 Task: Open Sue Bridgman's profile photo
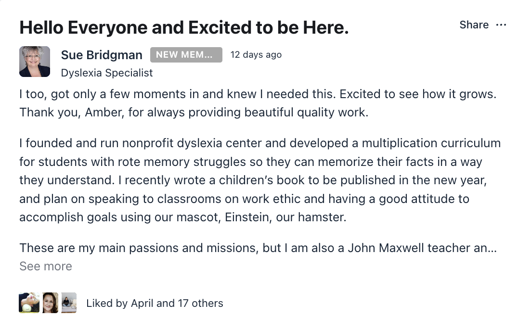pyautogui.click(x=35, y=62)
